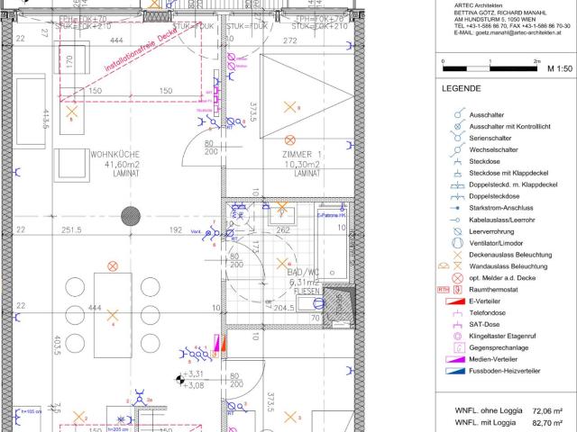The width and height of the screenshot is (577, 432).
Task: Click the 'WNFL. ohne Loggia' label
Action: [x=489, y=410]
